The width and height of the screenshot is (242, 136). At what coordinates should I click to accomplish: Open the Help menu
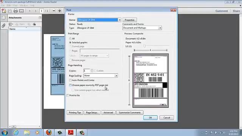pos(32,5)
